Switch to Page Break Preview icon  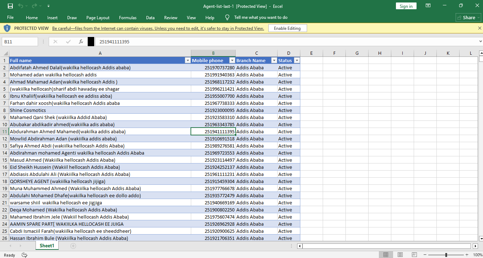click(415, 255)
